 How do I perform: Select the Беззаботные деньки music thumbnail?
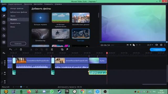tap(81, 18)
